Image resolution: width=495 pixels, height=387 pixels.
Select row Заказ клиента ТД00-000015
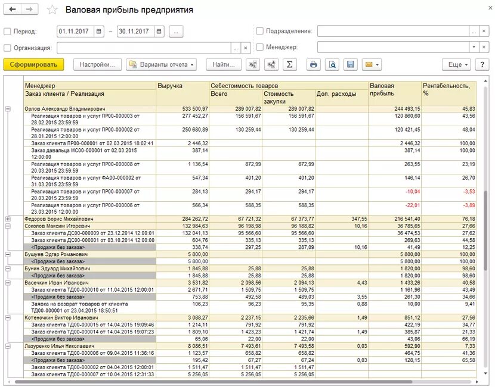pos(250,324)
